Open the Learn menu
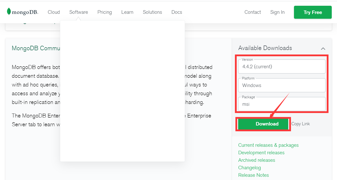Viewport: 337px width, 180px height. (127, 12)
